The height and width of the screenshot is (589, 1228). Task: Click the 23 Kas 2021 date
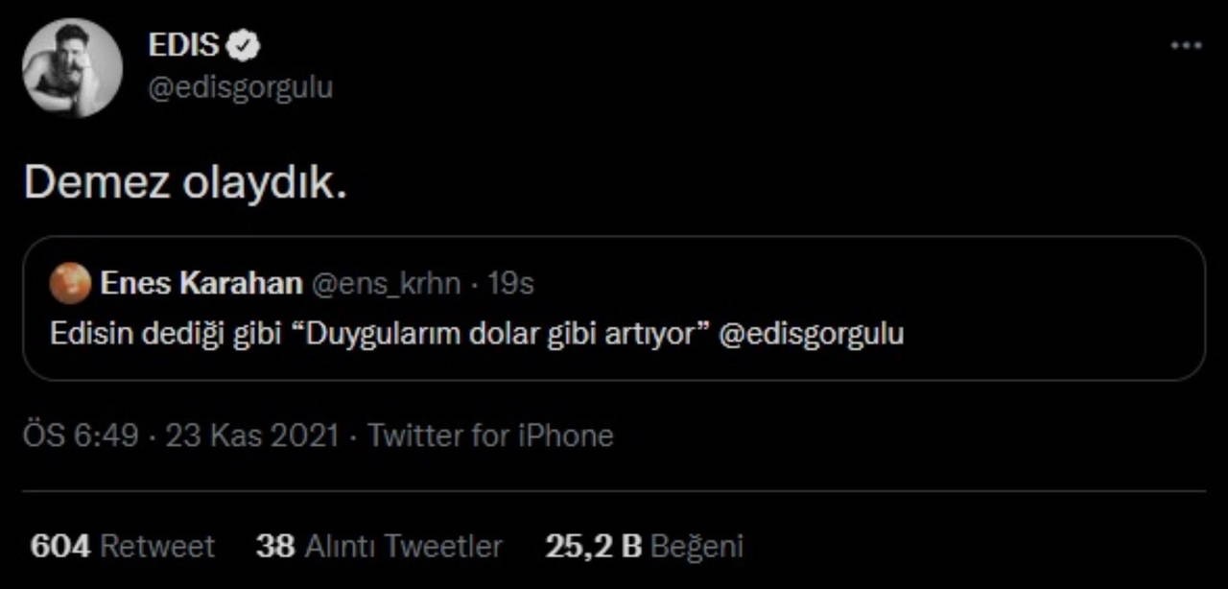tap(252, 436)
